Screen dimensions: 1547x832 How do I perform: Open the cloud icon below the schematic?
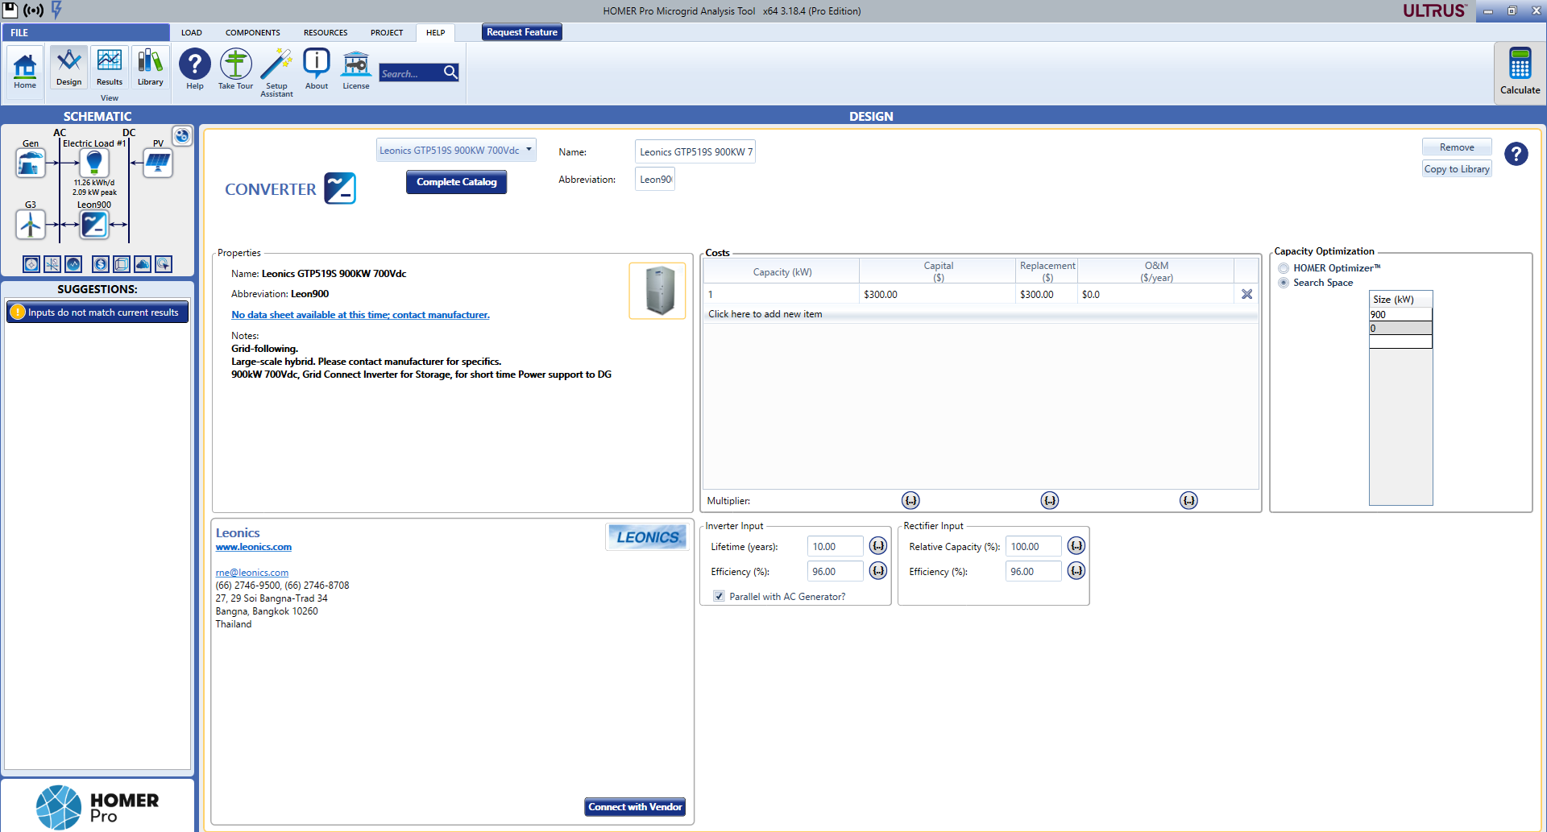click(x=143, y=264)
